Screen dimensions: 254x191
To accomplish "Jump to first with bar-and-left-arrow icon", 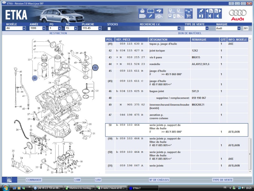I will pos(209,16).
